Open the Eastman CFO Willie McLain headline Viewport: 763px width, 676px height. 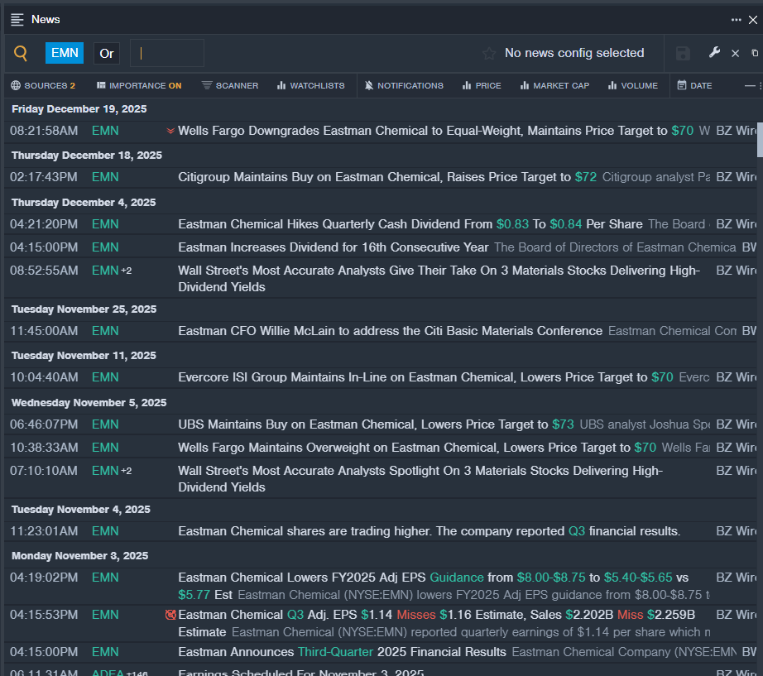[x=390, y=331]
